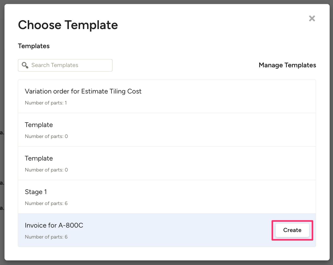Select the Stage 1 template

[36, 192]
